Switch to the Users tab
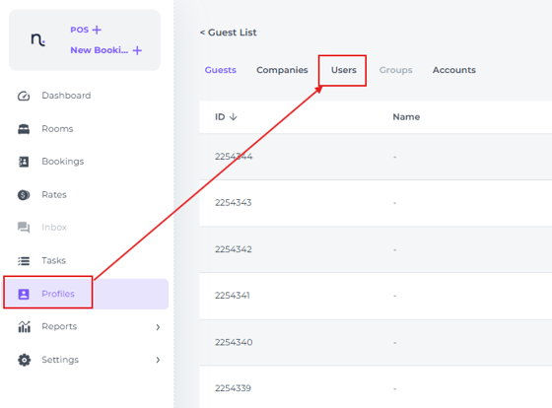This screenshot has width=552, height=408. [x=344, y=70]
